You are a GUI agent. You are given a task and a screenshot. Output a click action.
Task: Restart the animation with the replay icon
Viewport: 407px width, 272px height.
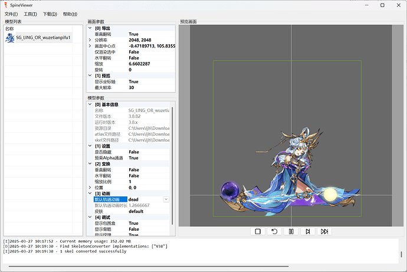274,231
